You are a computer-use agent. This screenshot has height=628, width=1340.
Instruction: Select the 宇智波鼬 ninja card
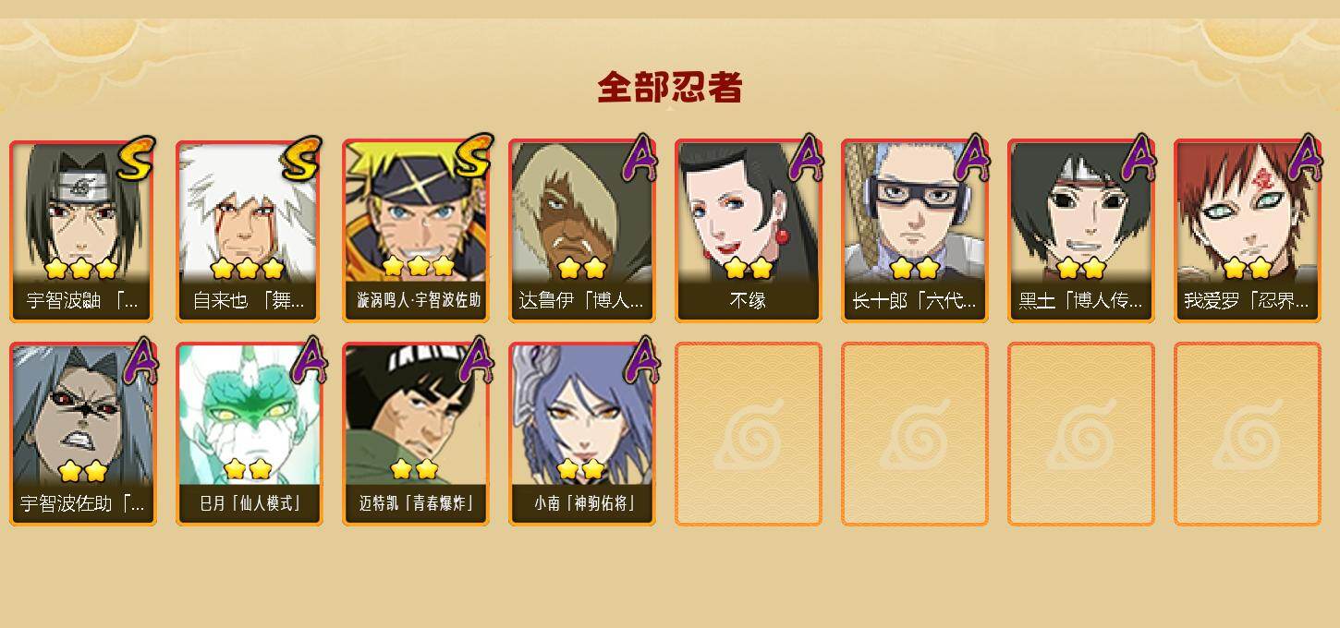point(83,231)
